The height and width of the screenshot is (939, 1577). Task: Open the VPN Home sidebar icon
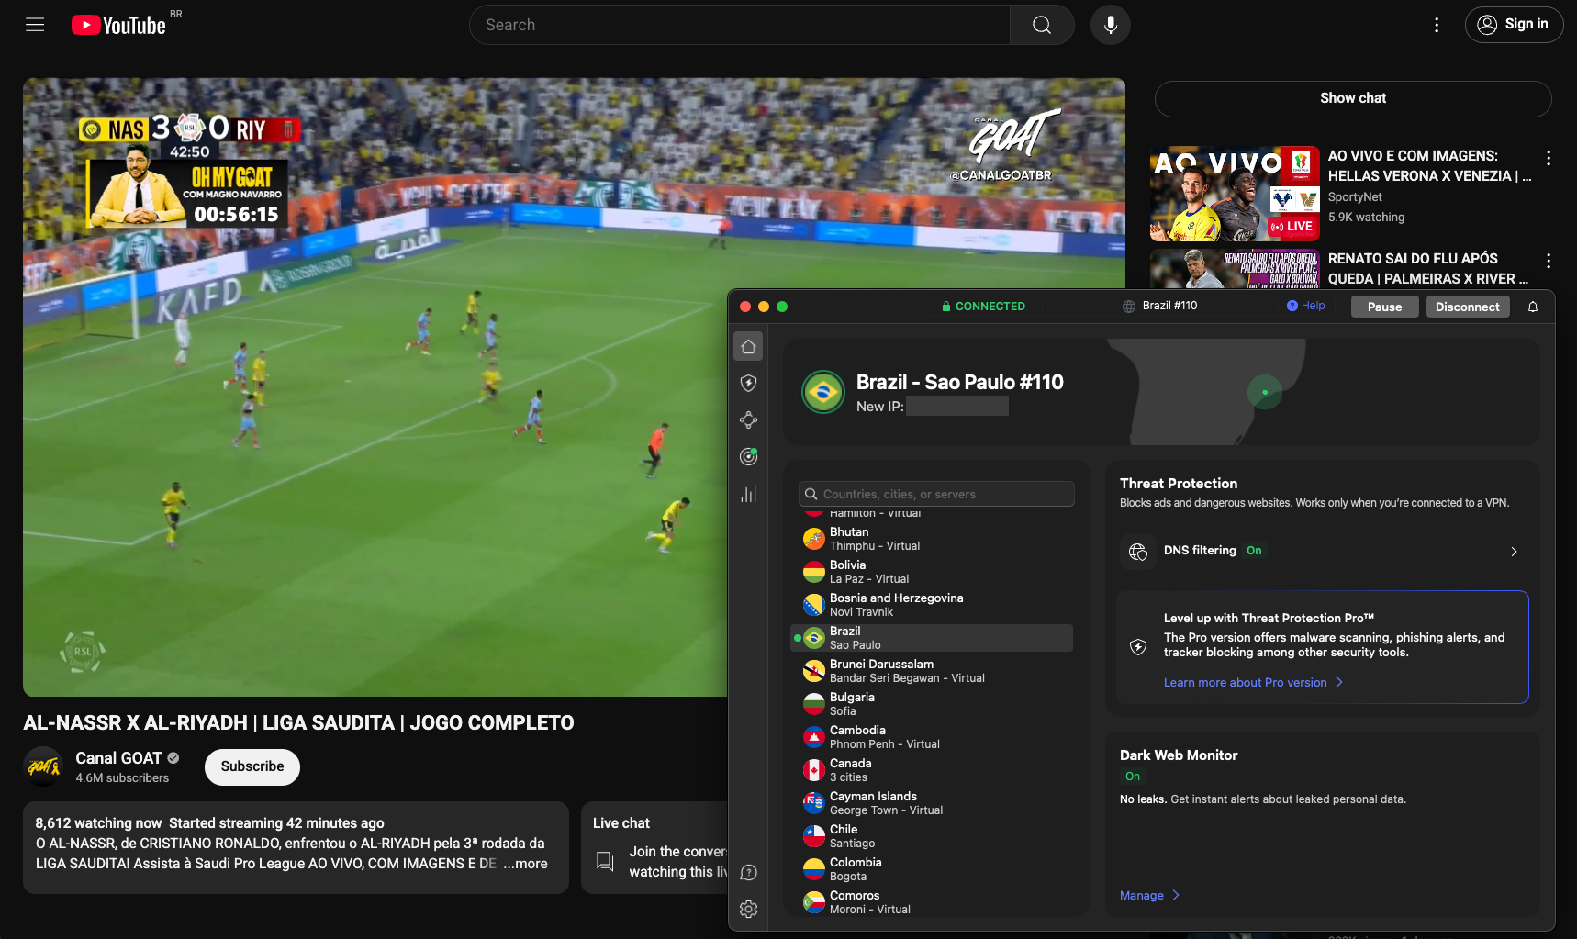point(748,346)
